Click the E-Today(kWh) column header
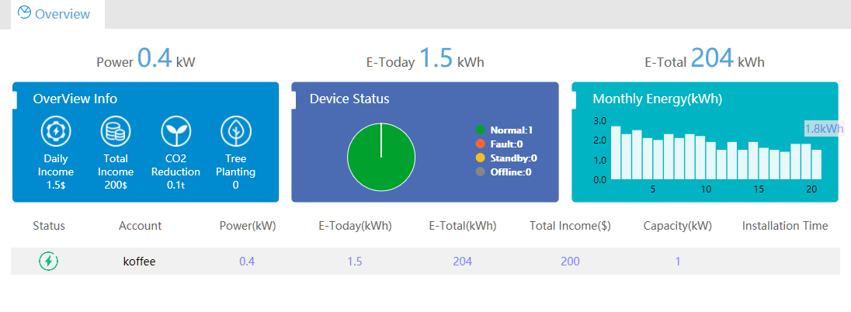851x312 pixels. [x=355, y=226]
